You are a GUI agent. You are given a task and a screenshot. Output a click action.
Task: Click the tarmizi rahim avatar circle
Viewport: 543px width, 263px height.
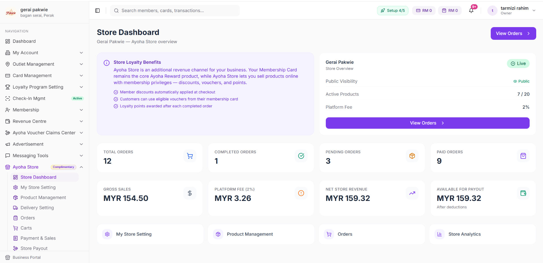pyautogui.click(x=492, y=11)
